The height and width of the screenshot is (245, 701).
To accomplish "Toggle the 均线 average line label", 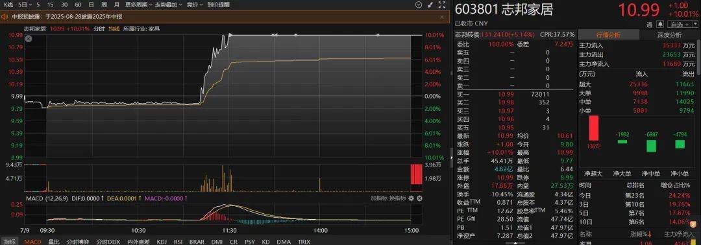I will point(114,29).
